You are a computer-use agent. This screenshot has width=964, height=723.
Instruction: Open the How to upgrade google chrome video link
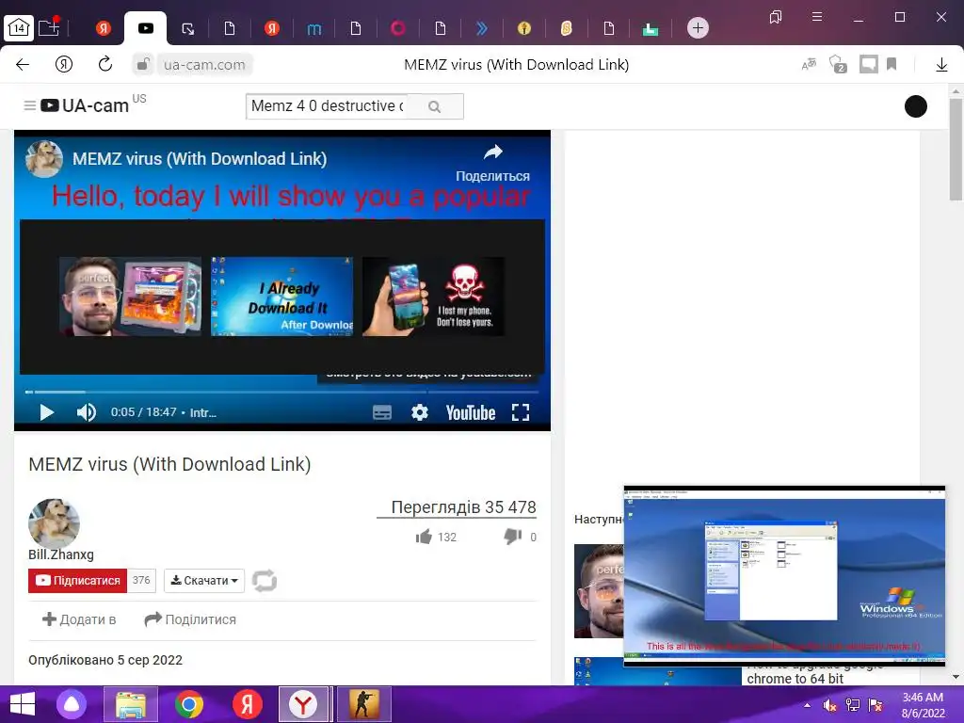tap(814, 672)
